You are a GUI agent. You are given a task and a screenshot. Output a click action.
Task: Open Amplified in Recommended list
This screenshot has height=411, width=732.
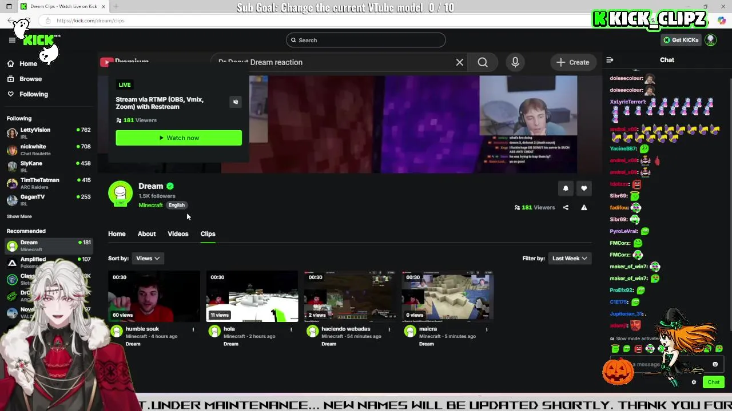click(x=49, y=263)
